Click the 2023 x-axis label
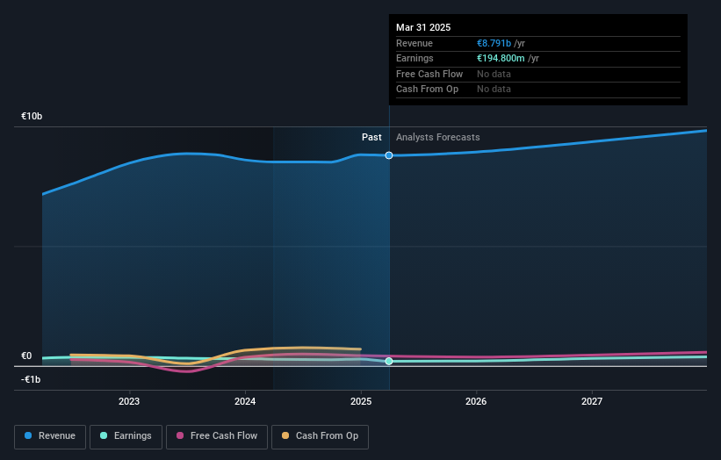This screenshot has height=460, width=721. point(129,402)
